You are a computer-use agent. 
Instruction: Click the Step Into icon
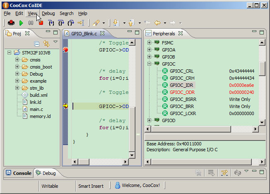point(51,23)
